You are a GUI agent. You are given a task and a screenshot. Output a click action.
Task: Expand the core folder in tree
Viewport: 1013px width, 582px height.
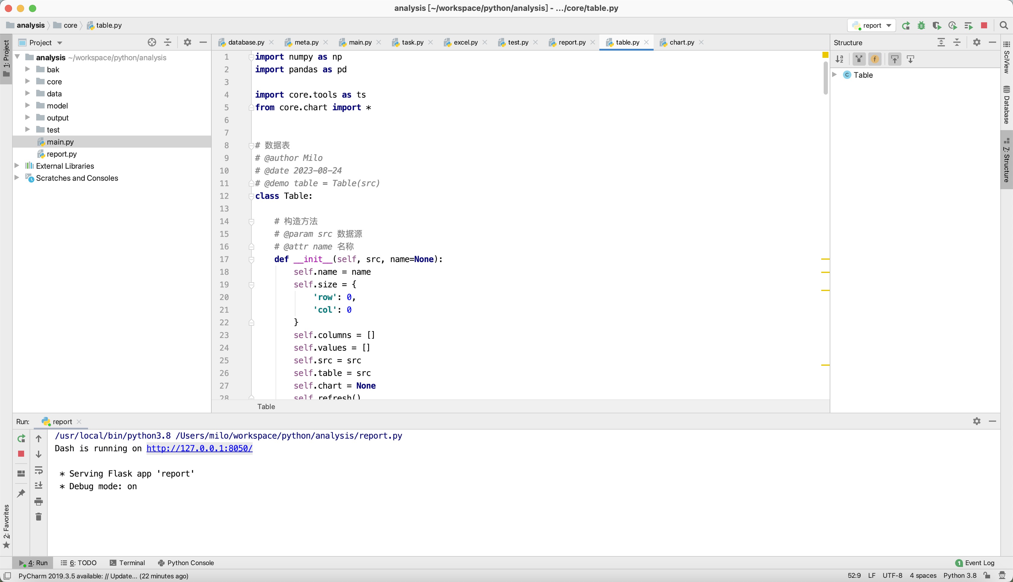click(28, 81)
